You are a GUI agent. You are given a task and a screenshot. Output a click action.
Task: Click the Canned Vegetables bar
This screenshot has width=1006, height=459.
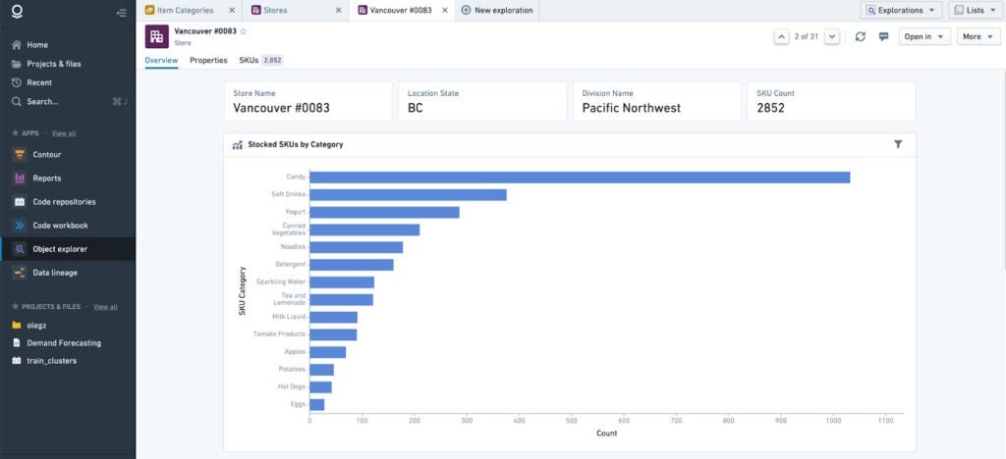364,229
